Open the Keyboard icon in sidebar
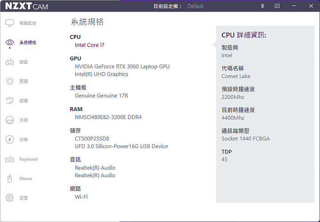This screenshot has width=320, height=222. pyautogui.click(x=10, y=159)
